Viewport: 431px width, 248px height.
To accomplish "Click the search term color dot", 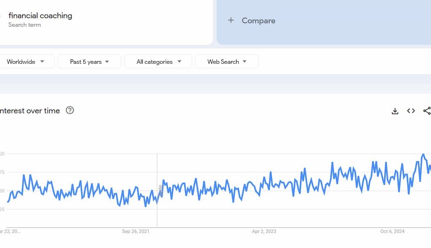I will coord(1,15).
